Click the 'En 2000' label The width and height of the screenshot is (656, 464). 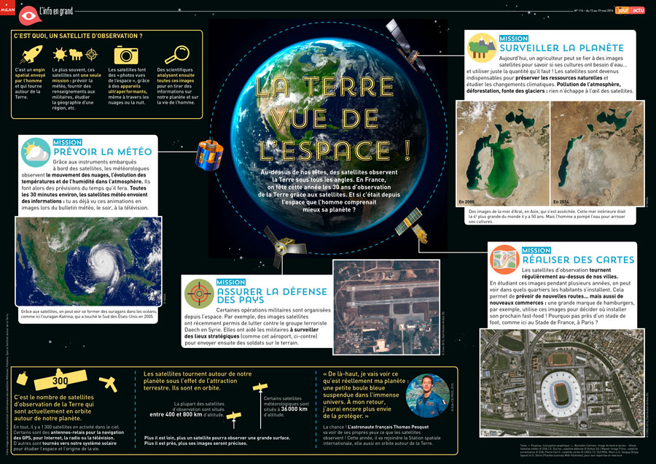(x=466, y=201)
